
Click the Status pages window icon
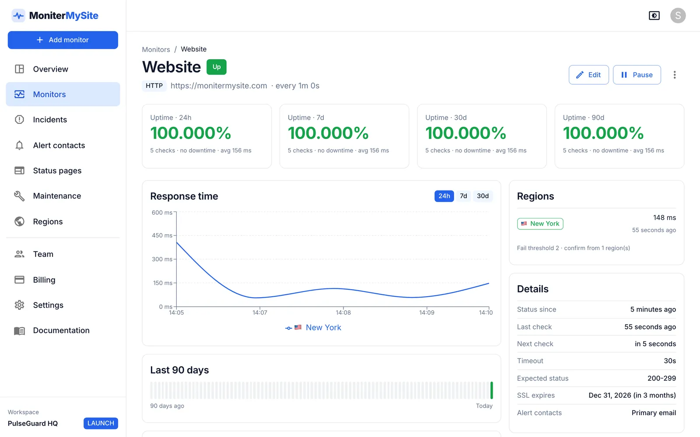click(x=19, y=170)
